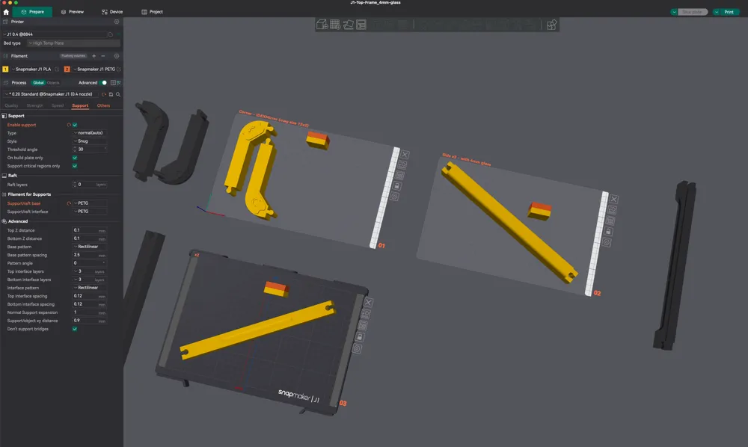This screenshot has width=748, height=447.
Task: Uncheck On build plate only
Action: 75,158
